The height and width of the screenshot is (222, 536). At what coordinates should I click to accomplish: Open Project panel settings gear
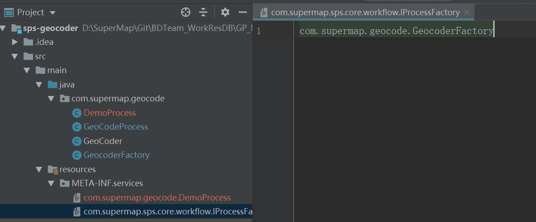click(225, 12)
